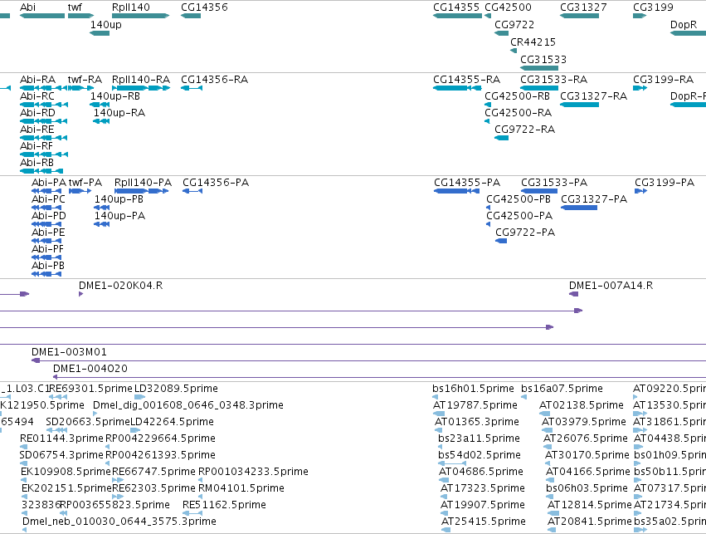Screen dimensions: 706x534
Task: Click the CG42500 gene label
Action: (508, 7)
